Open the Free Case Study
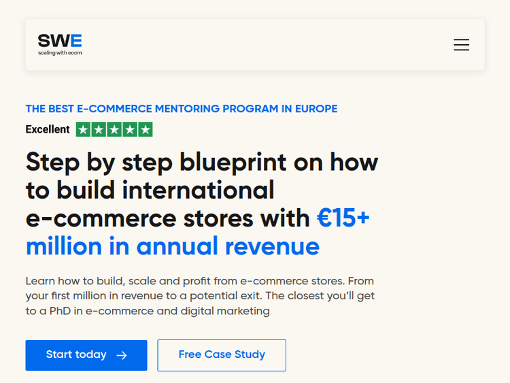The width and height of the screenshot is (510, 383). (222, 355)
